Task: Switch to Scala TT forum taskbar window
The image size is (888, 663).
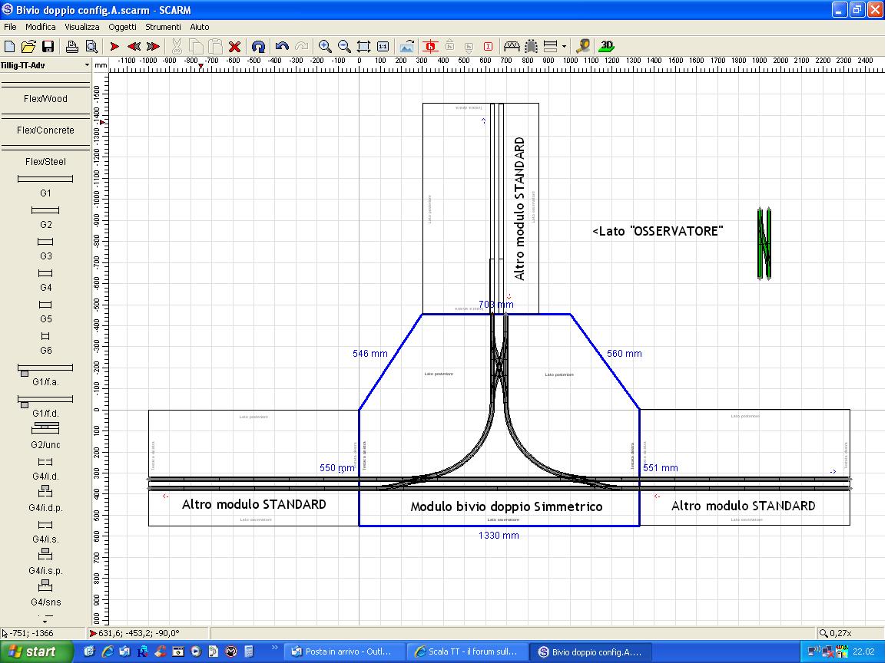Action: pyautogui.click(x=467, y=651)
